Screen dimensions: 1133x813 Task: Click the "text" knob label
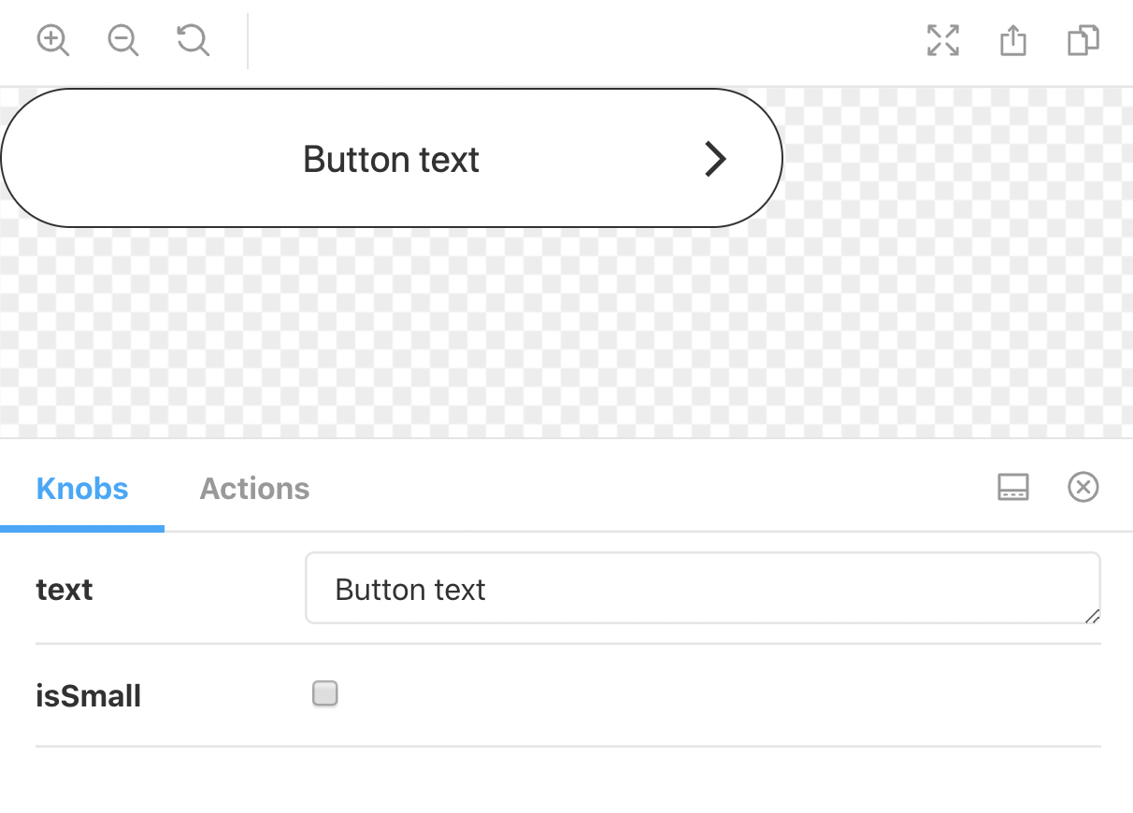(x=65, y=590)
